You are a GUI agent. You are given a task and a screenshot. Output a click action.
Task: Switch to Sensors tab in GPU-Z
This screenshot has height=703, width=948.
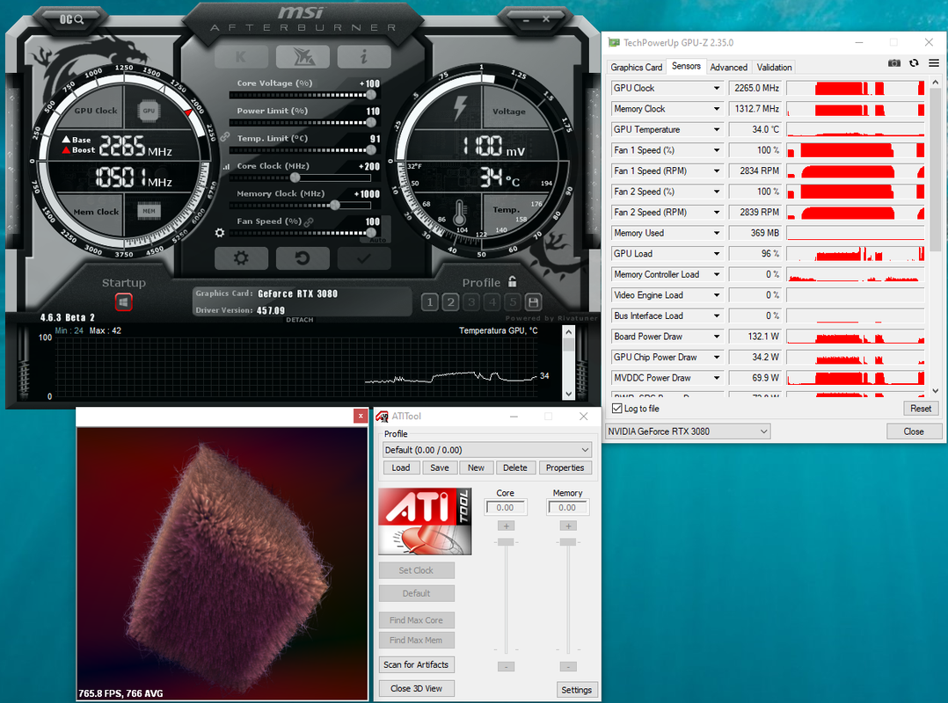coord(686,66)
